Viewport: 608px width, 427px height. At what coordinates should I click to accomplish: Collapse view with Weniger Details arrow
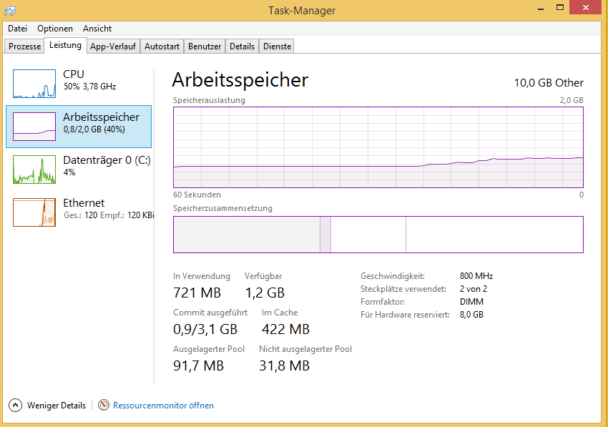click(16, 406)
